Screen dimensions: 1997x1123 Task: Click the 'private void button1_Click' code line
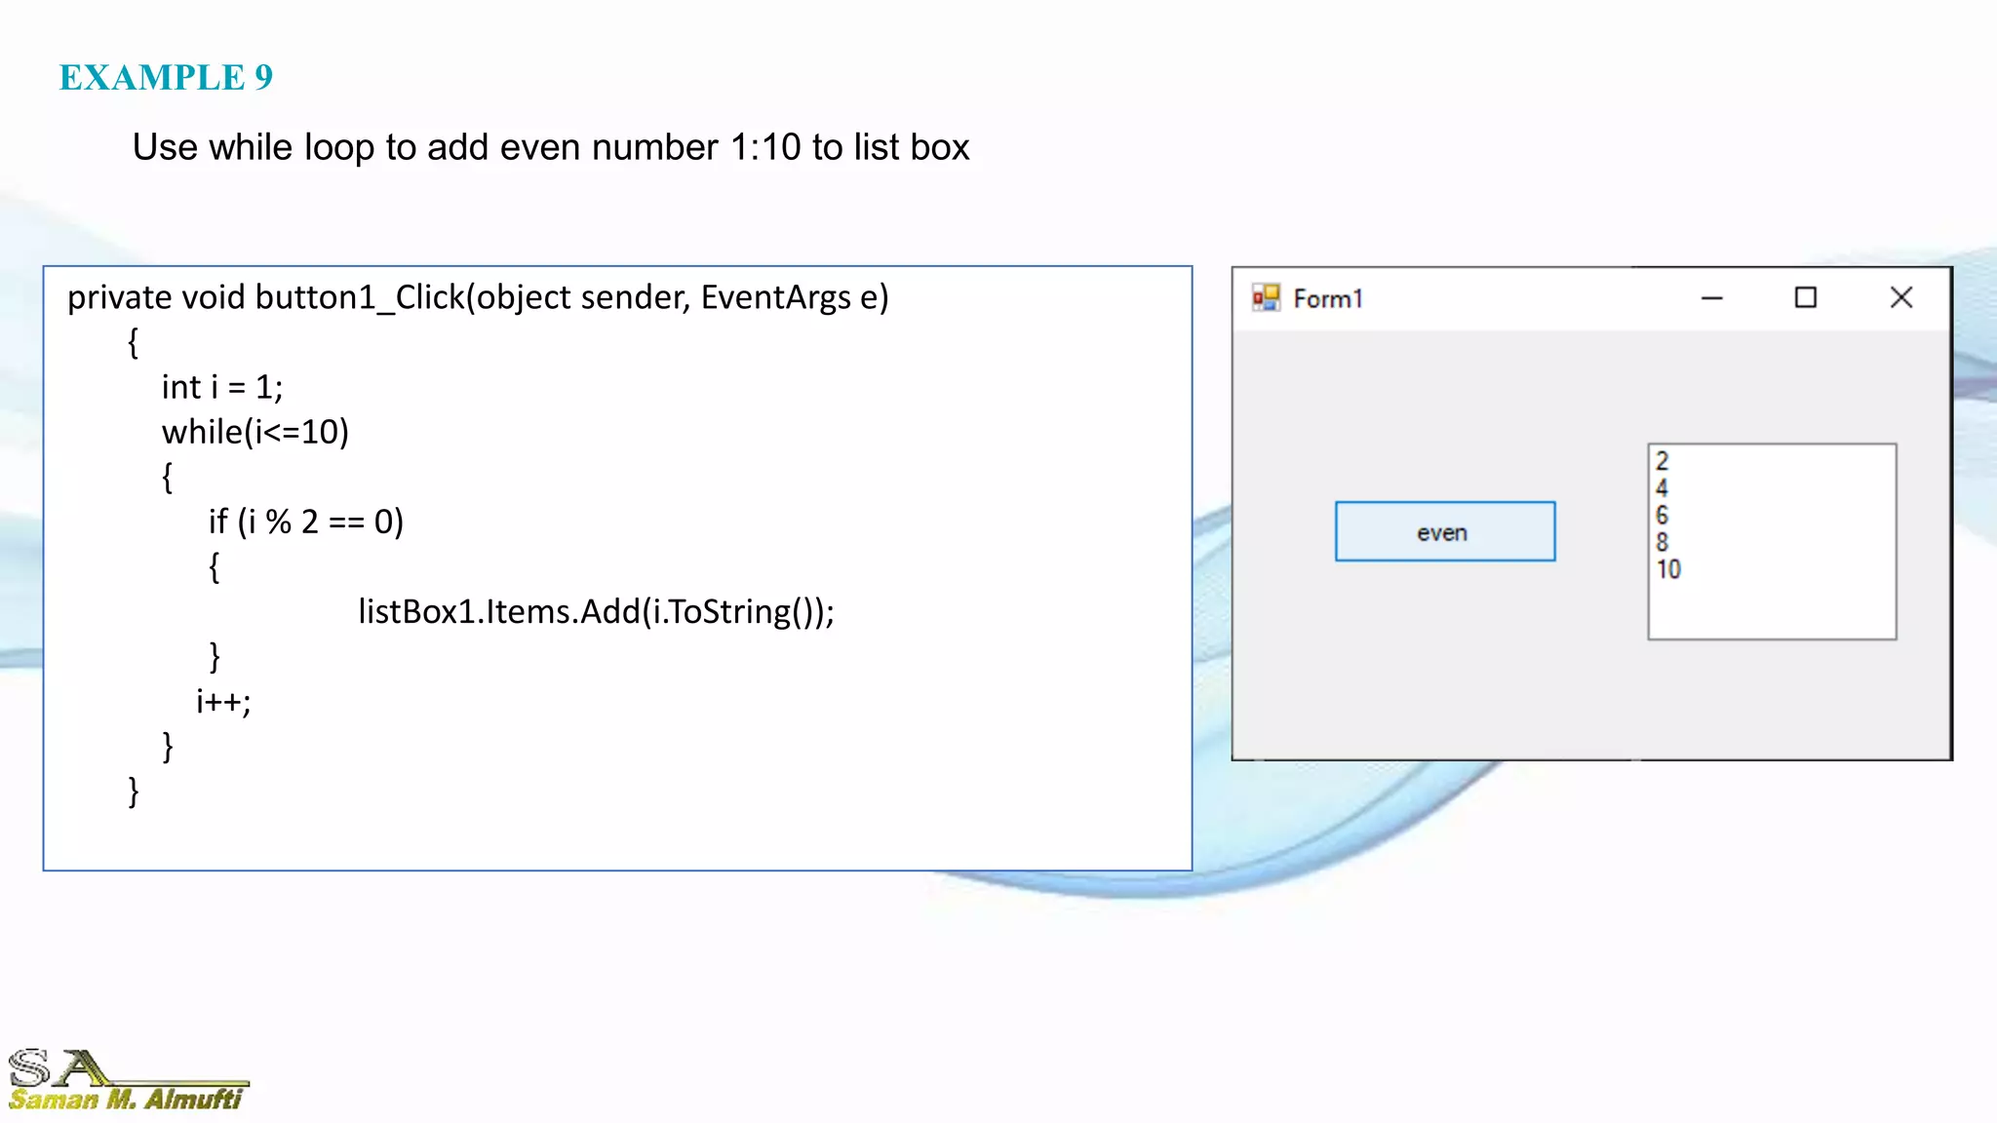[x=478, y=296]
